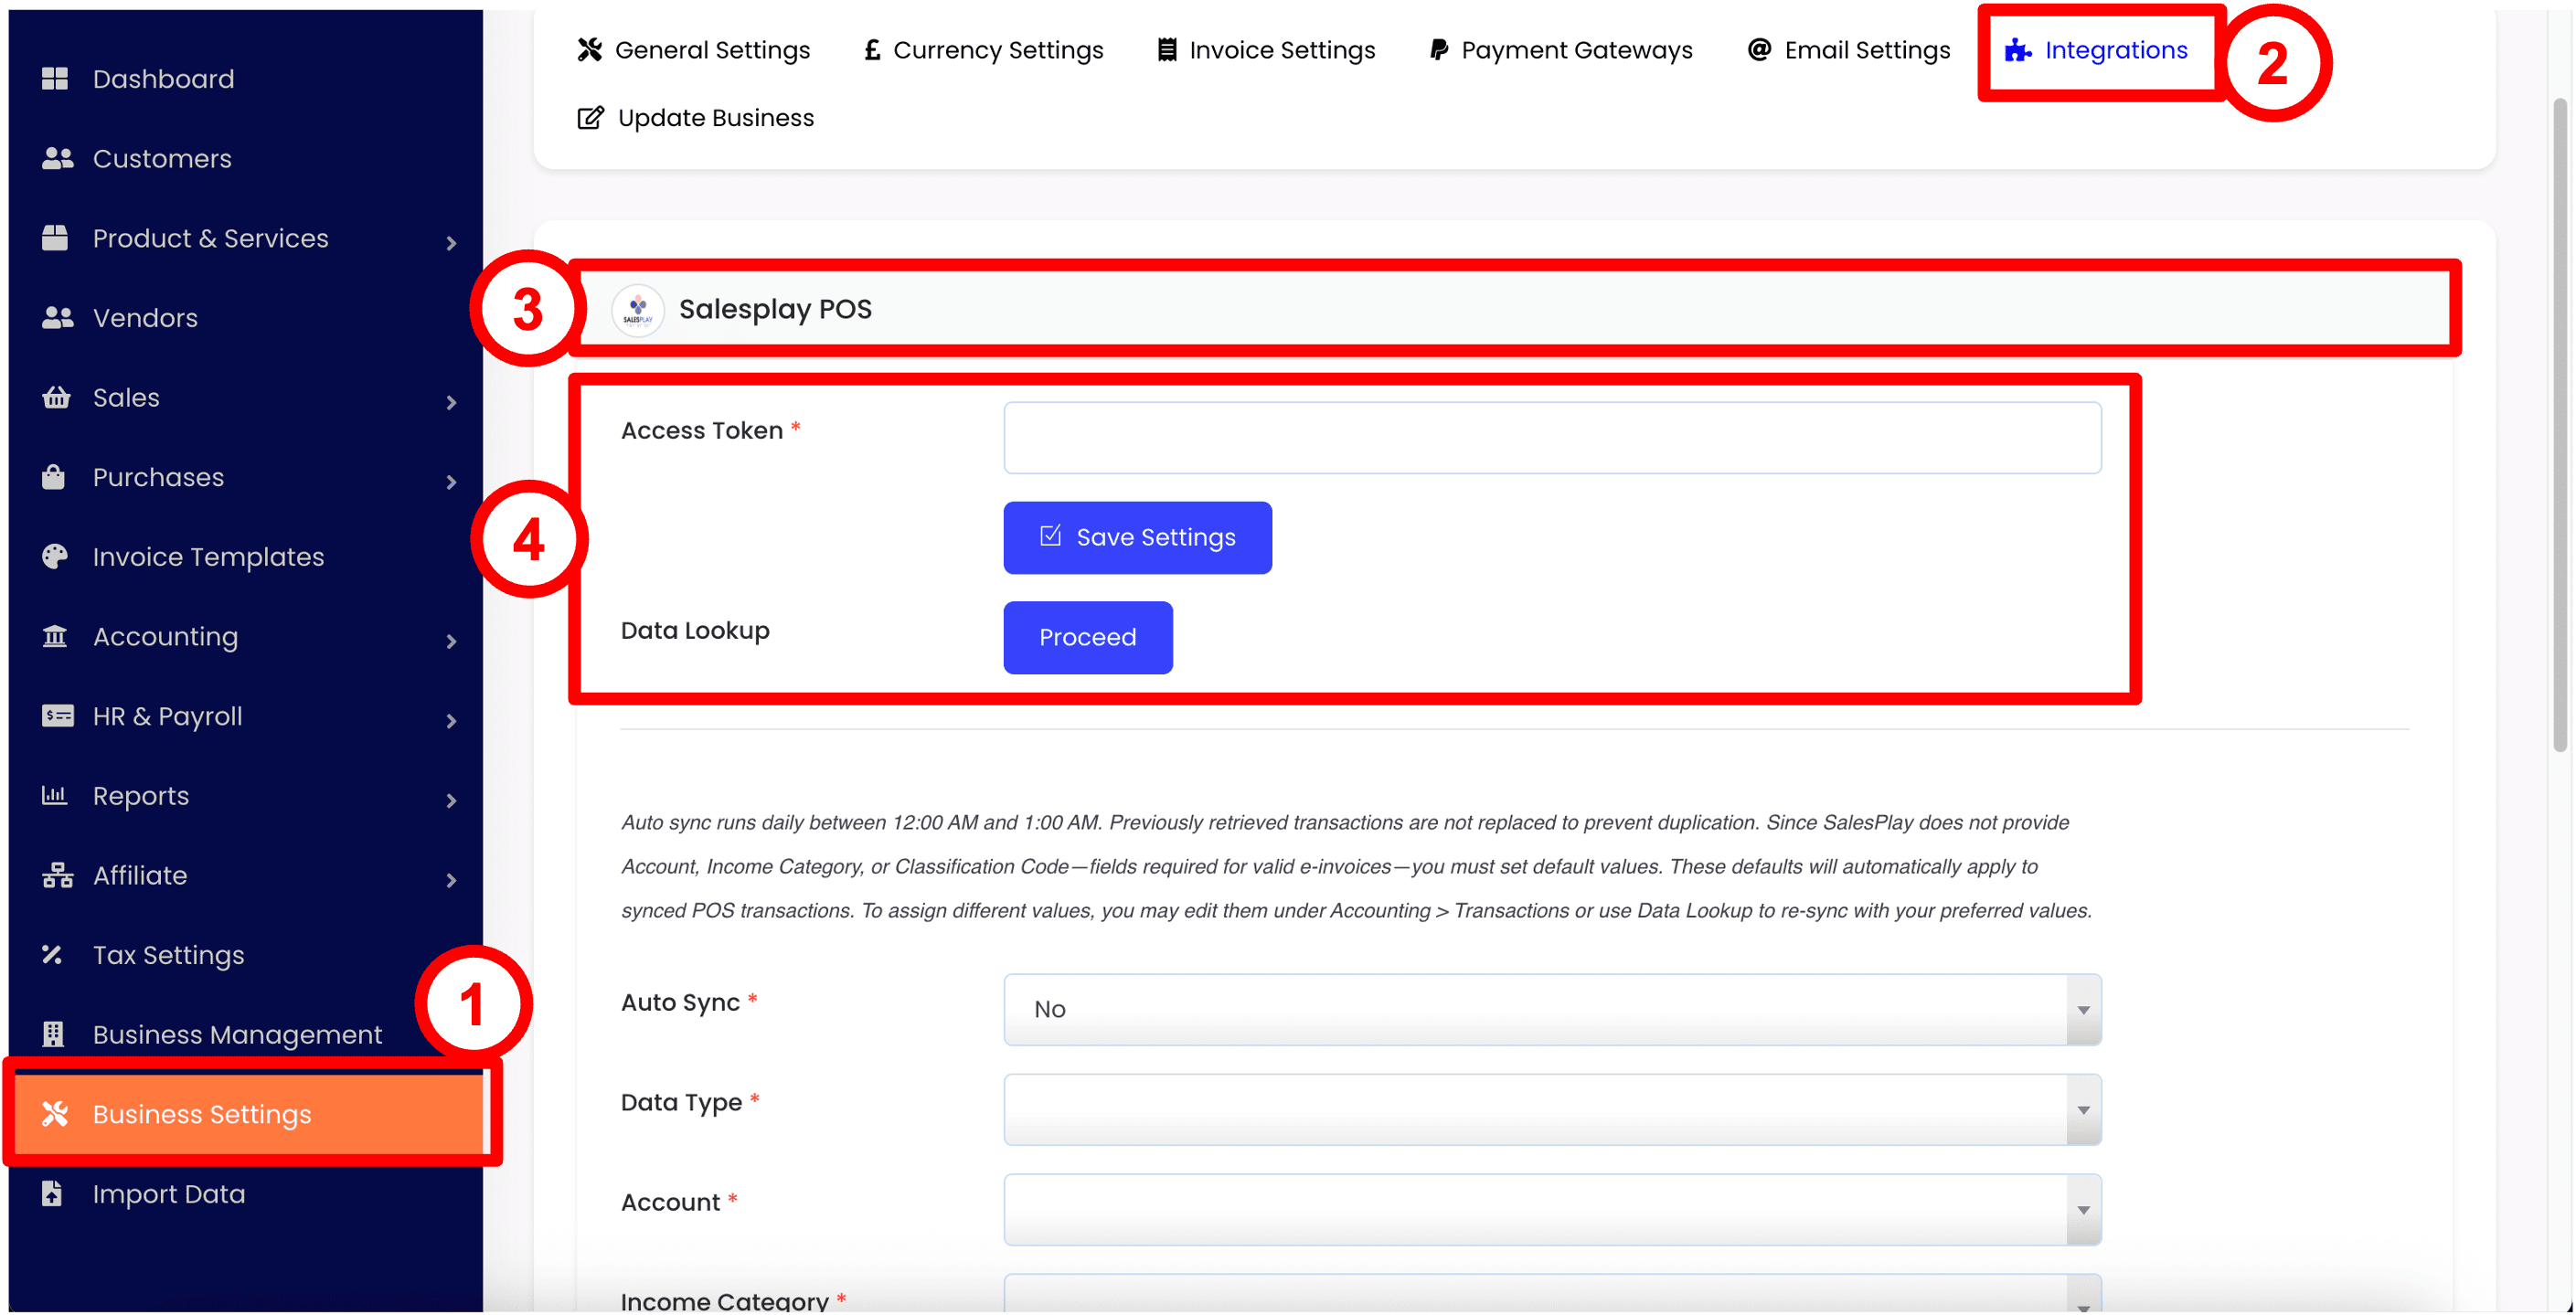This screenshot has height=1315, width=2576.
Task: Click the Tax Settings percent icon
Action: point(53,955)
